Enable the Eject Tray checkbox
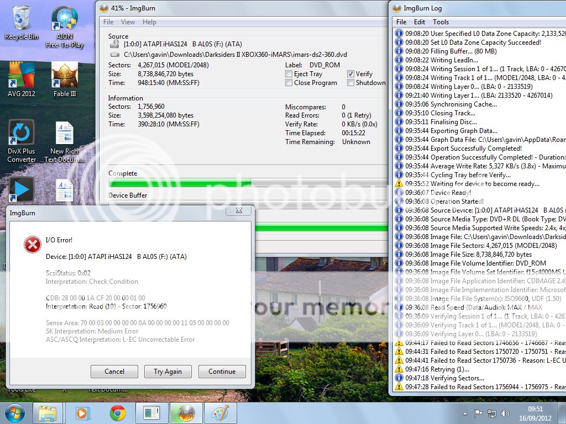The image size is (566, 424). click(289, 74)
